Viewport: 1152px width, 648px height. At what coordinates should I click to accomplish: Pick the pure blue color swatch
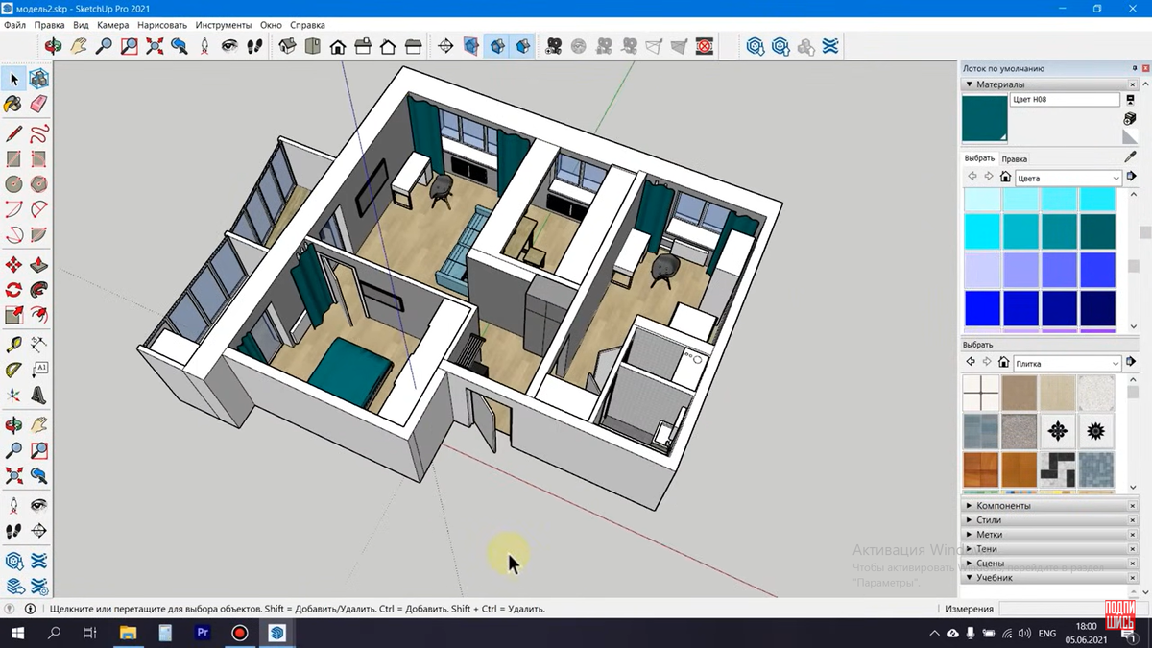click(x=982, y=309)
